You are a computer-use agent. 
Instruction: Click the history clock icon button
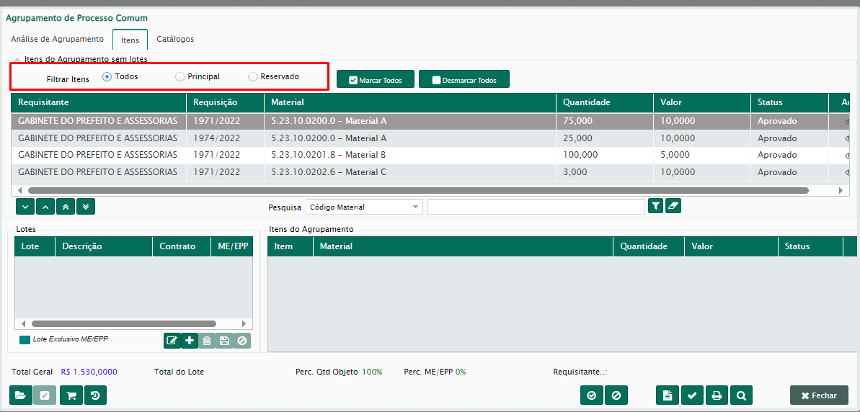pos(95,395)
